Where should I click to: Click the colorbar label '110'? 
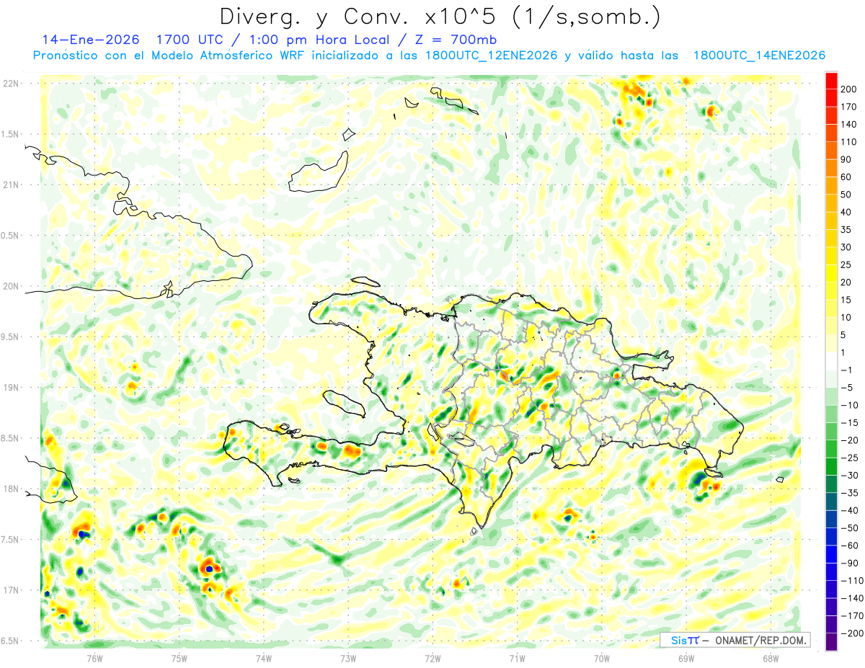tap(850, 142)
